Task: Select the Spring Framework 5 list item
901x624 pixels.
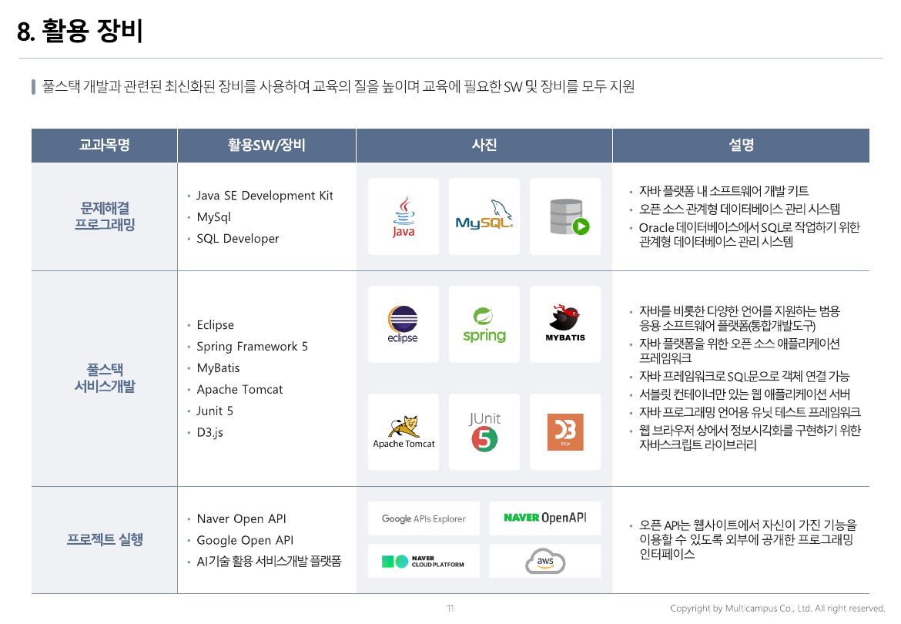Action: (252, 347)
